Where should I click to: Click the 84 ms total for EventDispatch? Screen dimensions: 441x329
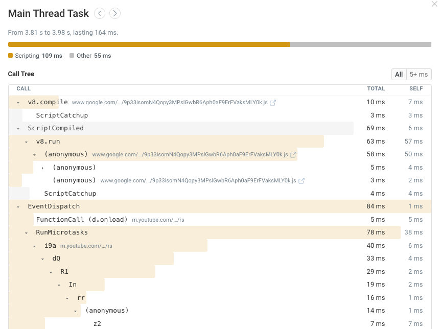tap(376, 206)
